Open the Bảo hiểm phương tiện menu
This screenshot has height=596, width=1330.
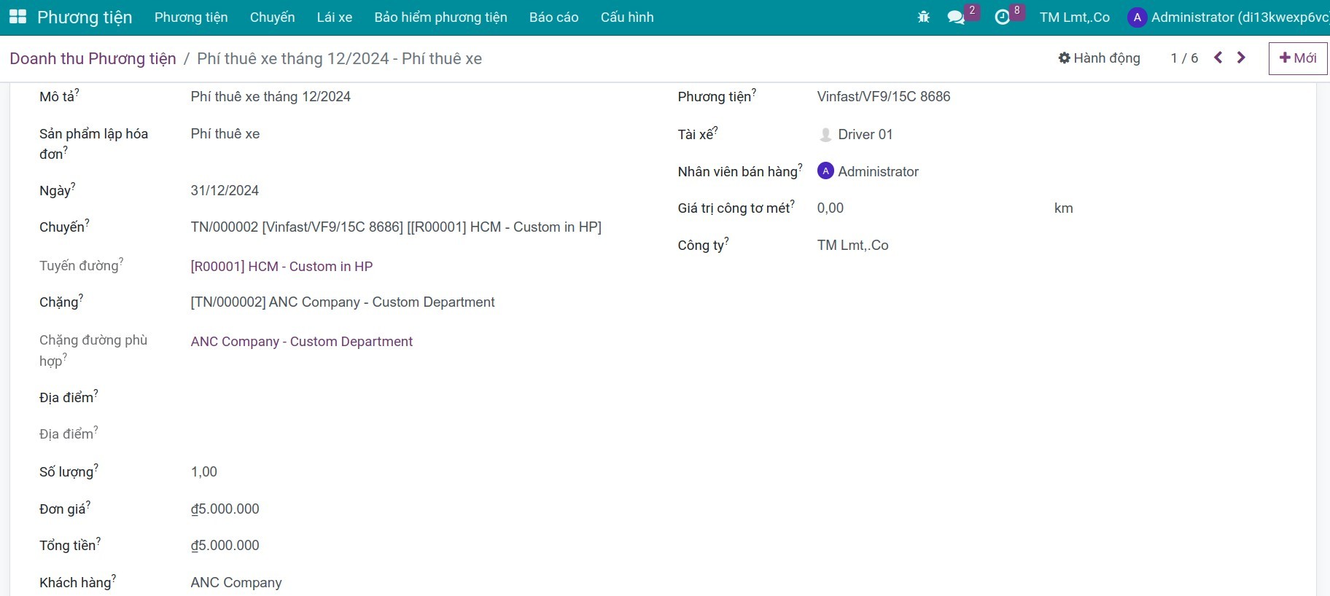coord(441,17)
